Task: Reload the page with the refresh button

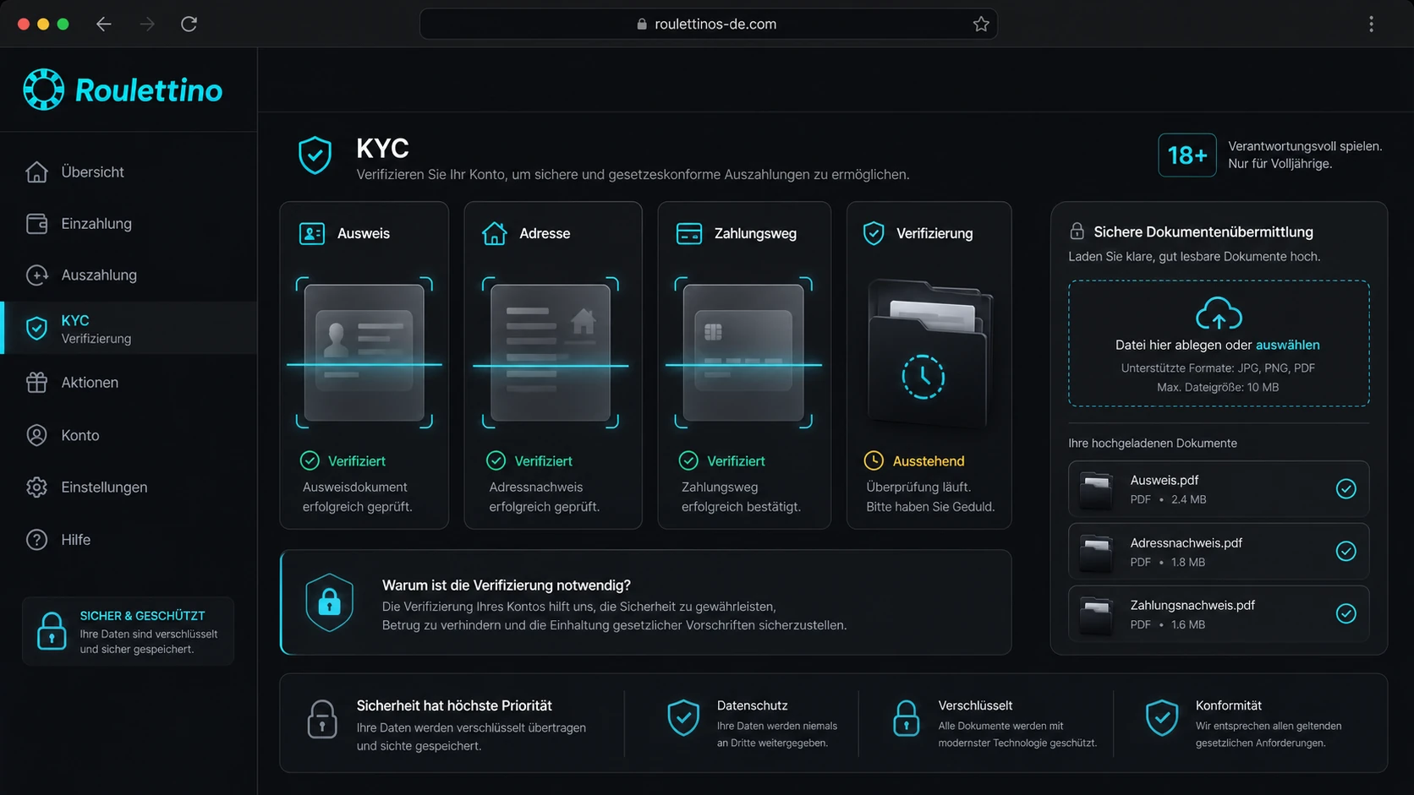Action: pyautogui.click(x=189, y=24)
